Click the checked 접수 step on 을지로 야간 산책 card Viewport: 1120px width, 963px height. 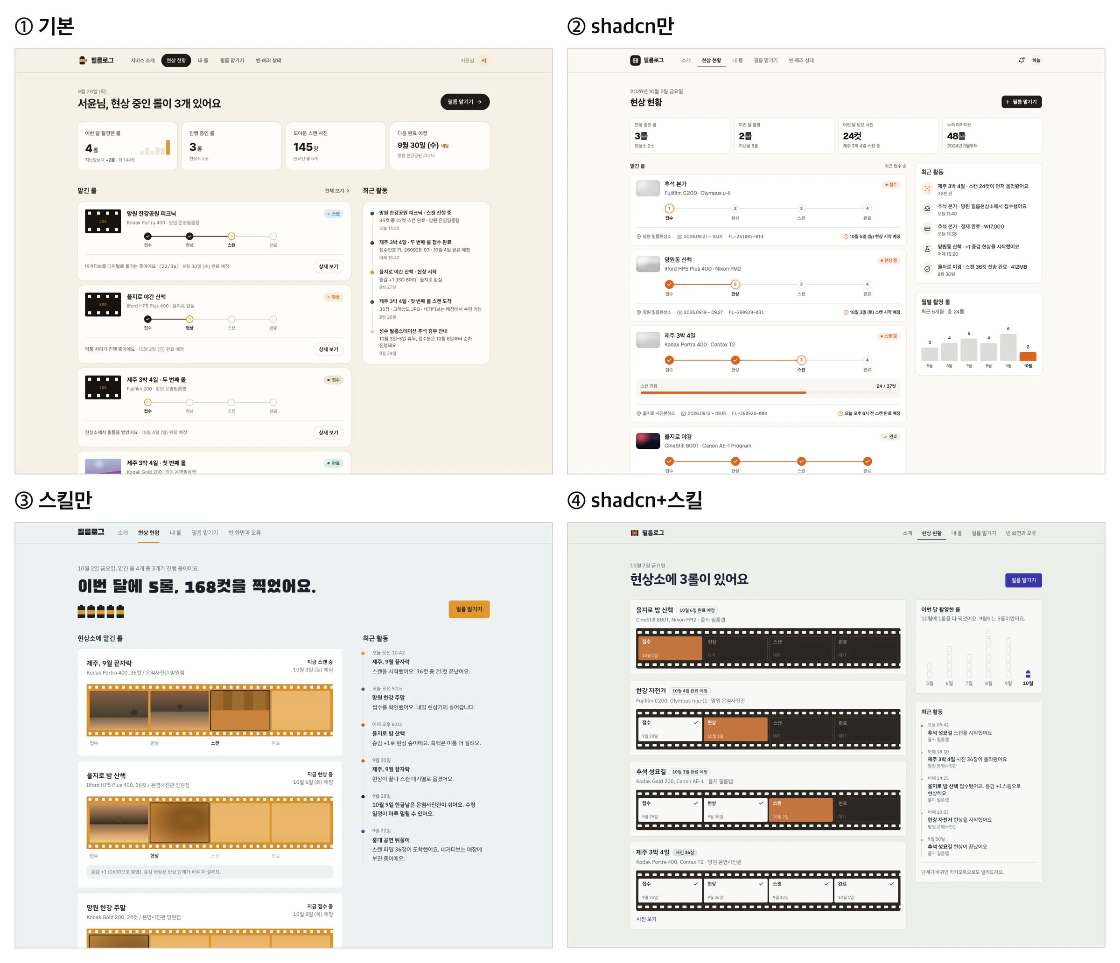click(x=147, y=319)
